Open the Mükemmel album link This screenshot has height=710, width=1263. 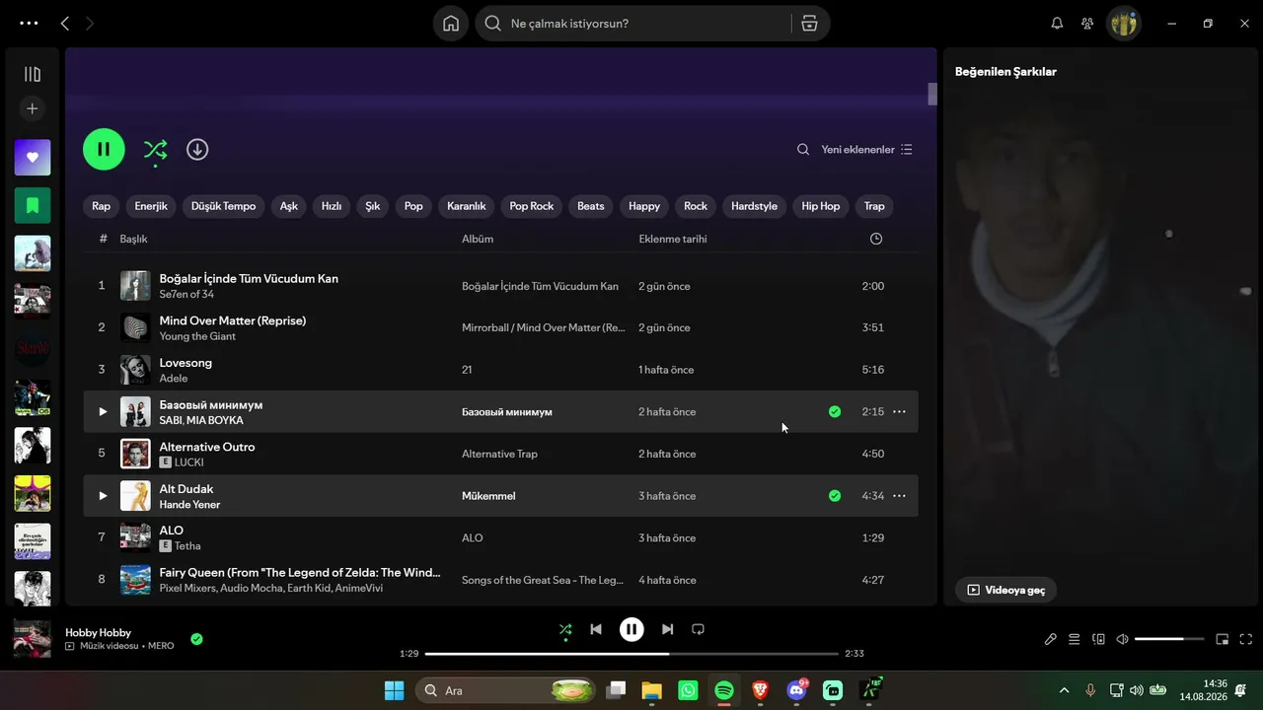pos(488,496)
